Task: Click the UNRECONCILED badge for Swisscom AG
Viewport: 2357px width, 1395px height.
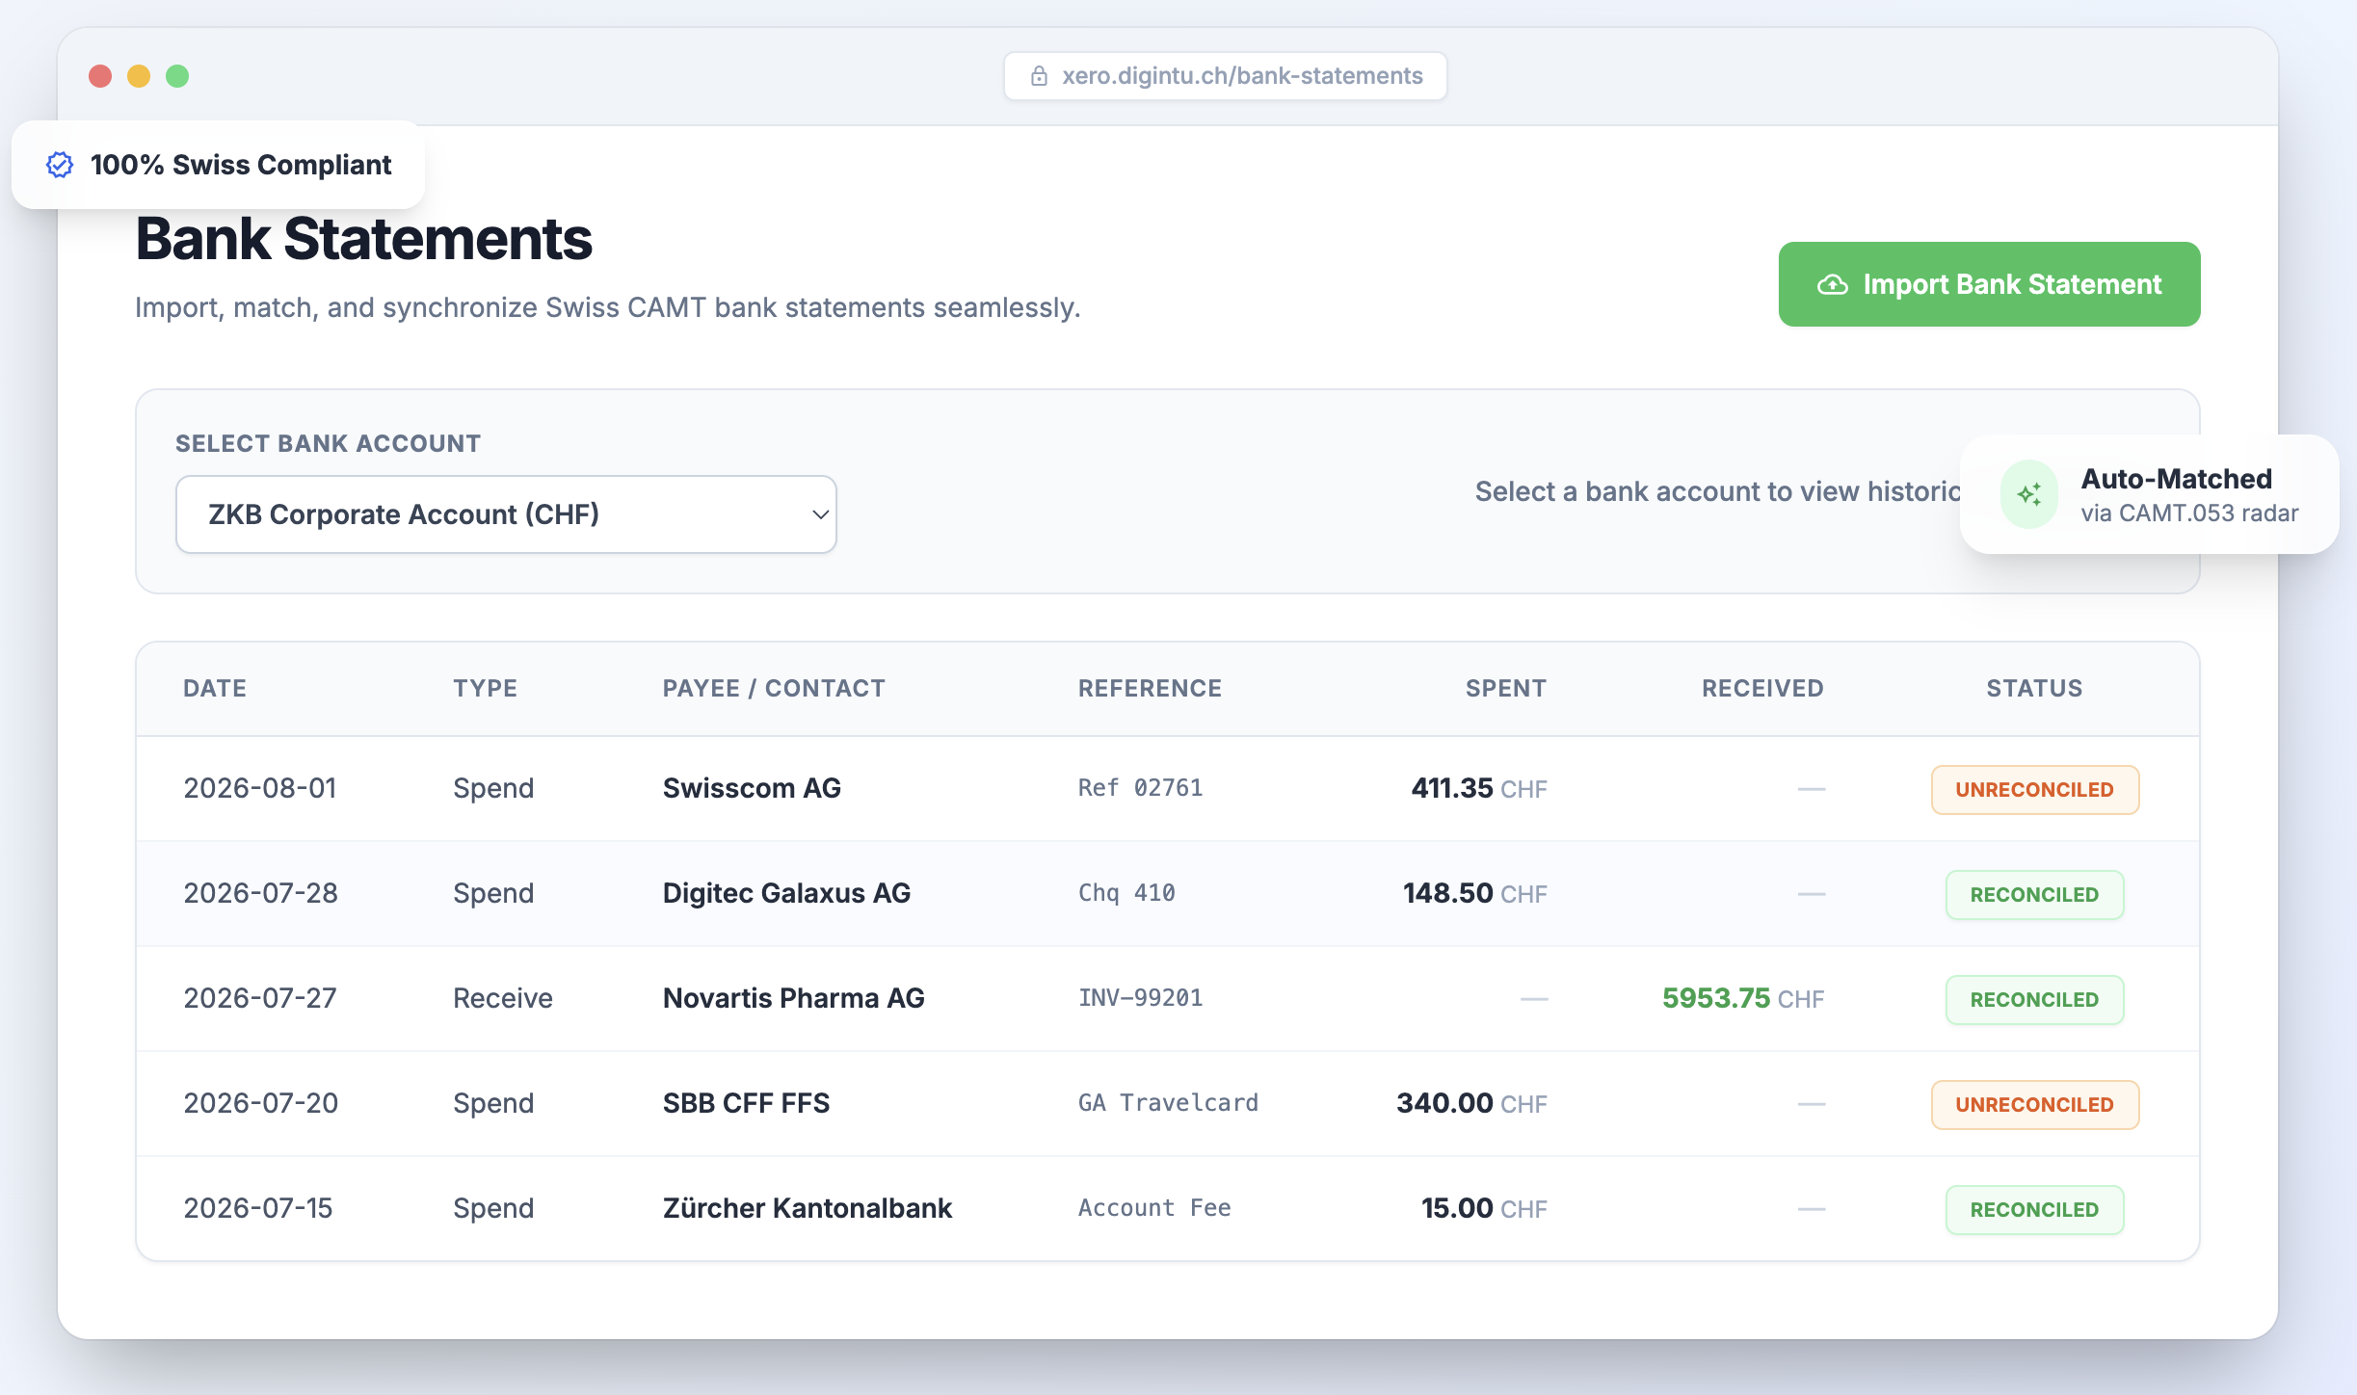Action: tap(2034, 789)
